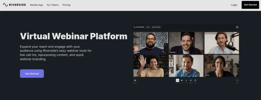Click the black Get Started button

pos(250,5)
